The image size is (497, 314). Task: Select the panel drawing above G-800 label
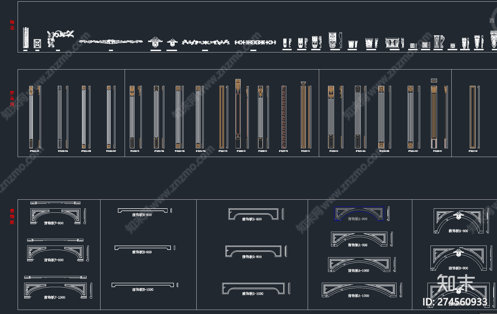coord(253,214)
